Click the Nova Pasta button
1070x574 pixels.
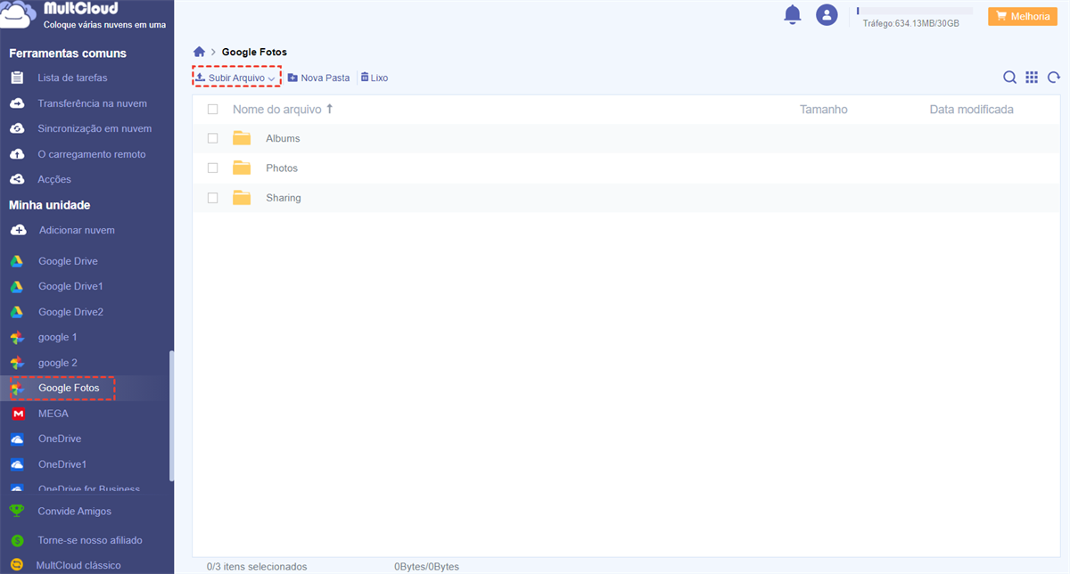318,78
